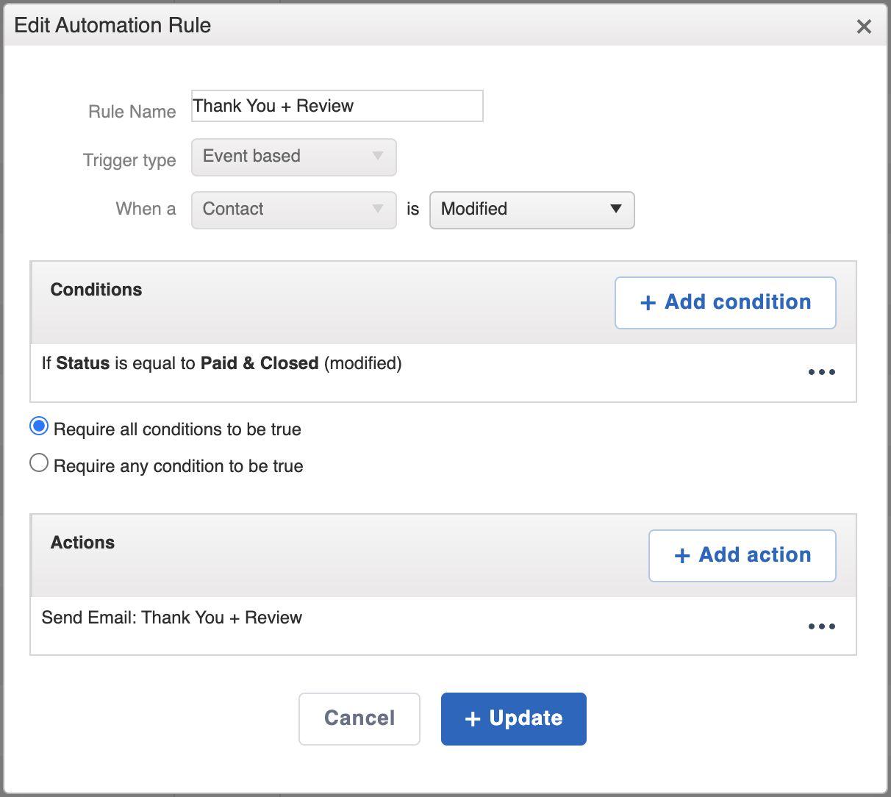Click the Add action button label
Image resolution: width=891 pixels, height=797 pixels.
(755, 555)
